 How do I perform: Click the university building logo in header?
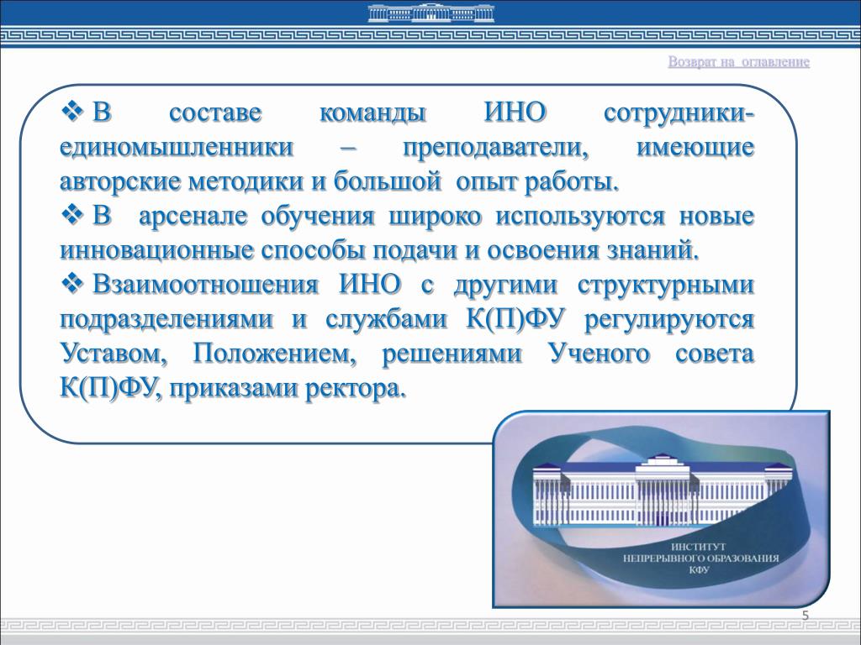[x=431, y=13]
